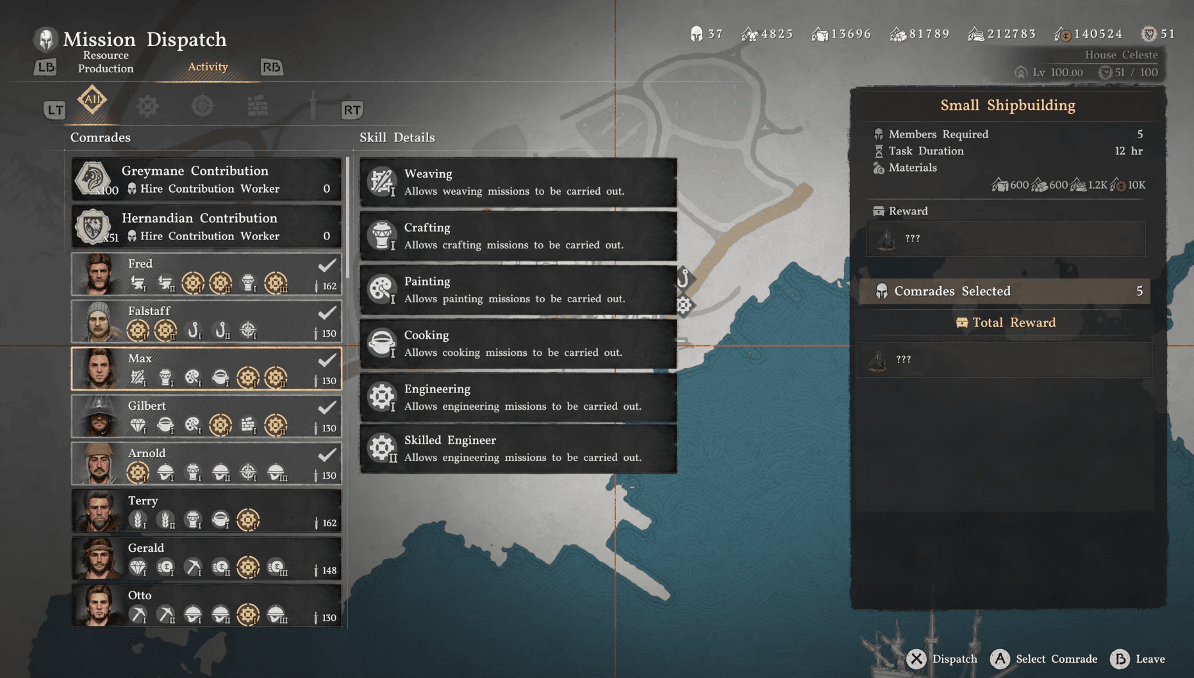1194x678 pixels.
Task: Click the Crafting skill pot icon
Action: coord(381,235)
